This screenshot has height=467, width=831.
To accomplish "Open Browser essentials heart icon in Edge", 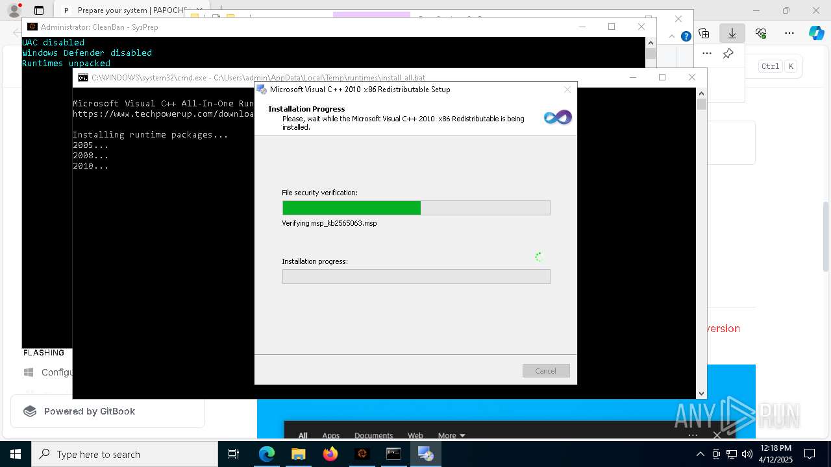I will click(x=761, y=33).
